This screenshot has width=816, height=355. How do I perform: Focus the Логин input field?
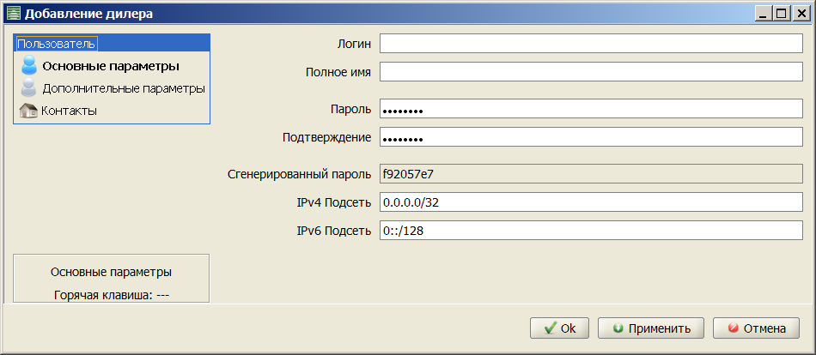pyautogui.click(x=591, y=44)
